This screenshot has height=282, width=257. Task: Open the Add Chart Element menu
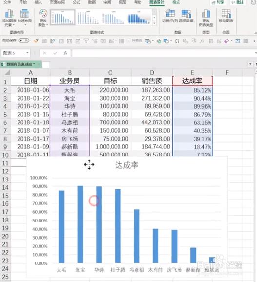click(9, 18)
